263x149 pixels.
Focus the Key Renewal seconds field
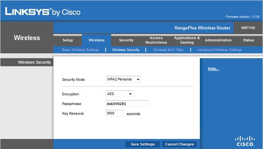[114, 113]
